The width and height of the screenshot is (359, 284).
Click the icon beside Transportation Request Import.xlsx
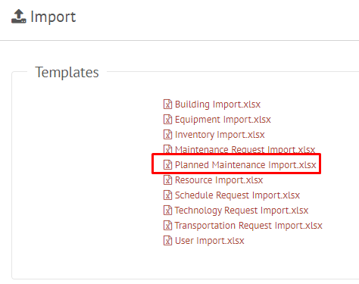(167, 225)
